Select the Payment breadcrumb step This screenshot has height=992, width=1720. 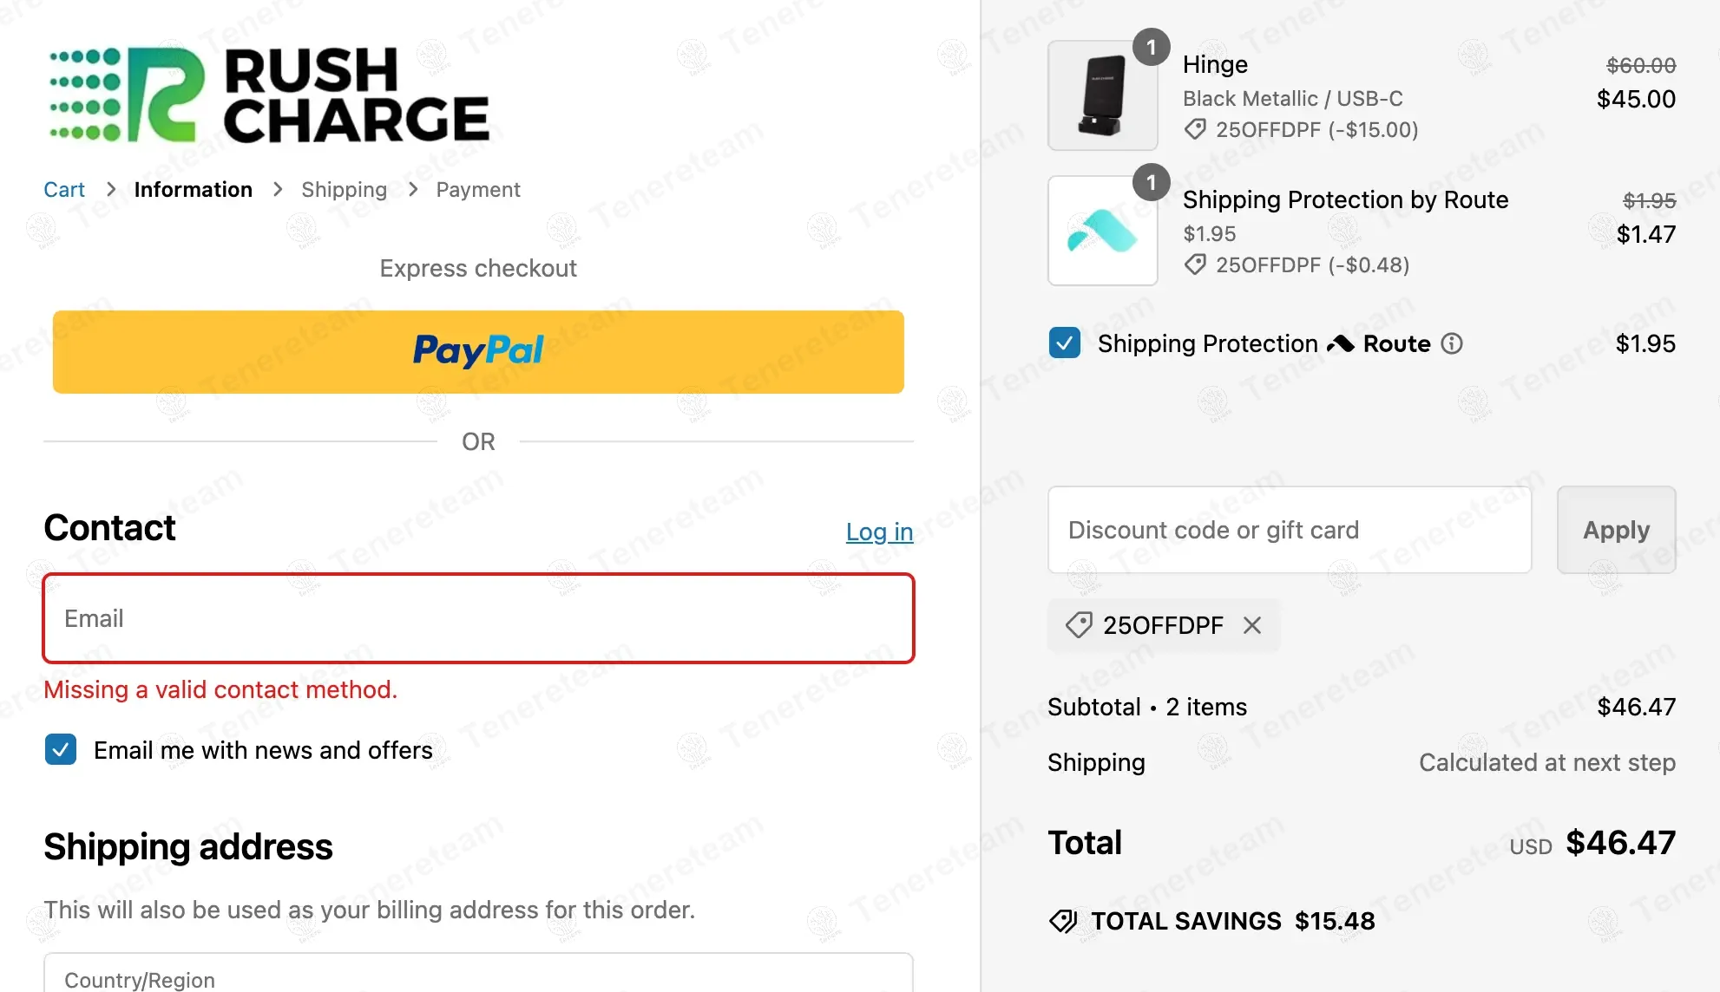coord(477,190)
